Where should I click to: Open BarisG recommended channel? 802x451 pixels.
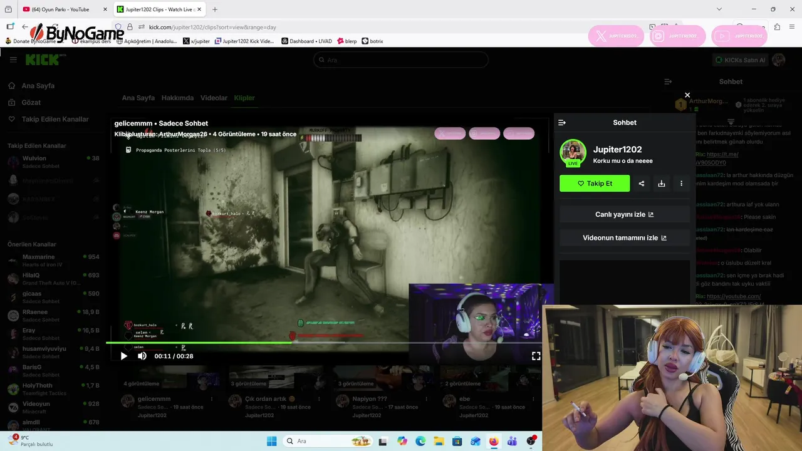coord(53,370)
